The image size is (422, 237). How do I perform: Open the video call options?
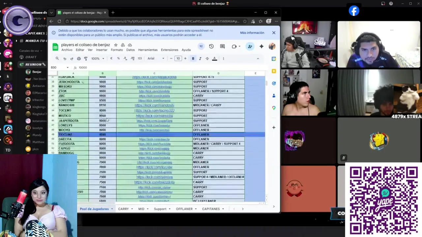point(236,46)
